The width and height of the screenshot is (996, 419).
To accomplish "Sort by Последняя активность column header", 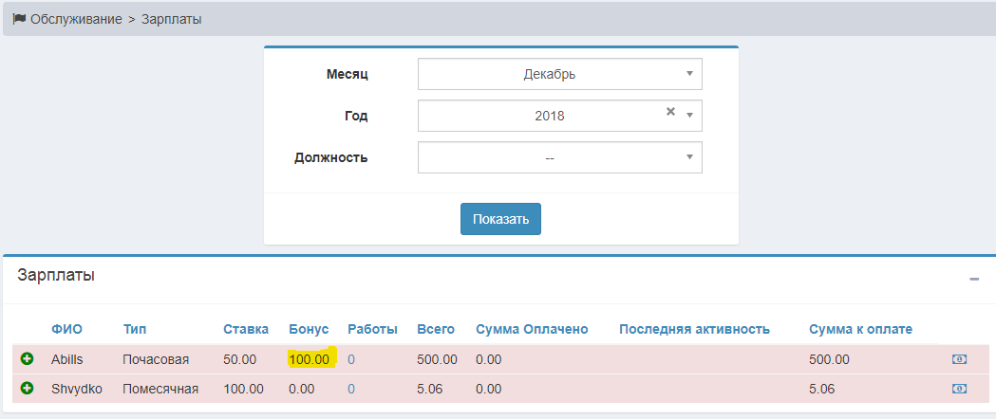I will (x=694, y=329).
